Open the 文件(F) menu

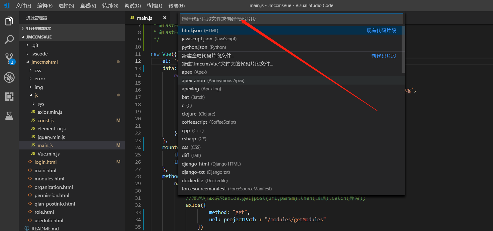[x=24, y=5]
